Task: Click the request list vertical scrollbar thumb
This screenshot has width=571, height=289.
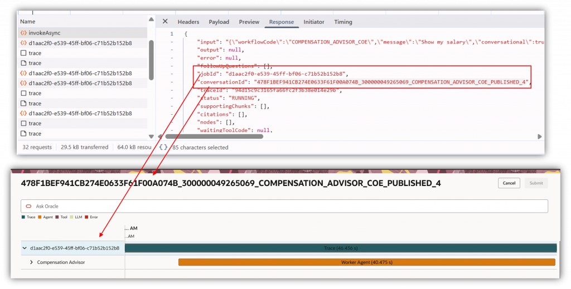Action: 151,60
